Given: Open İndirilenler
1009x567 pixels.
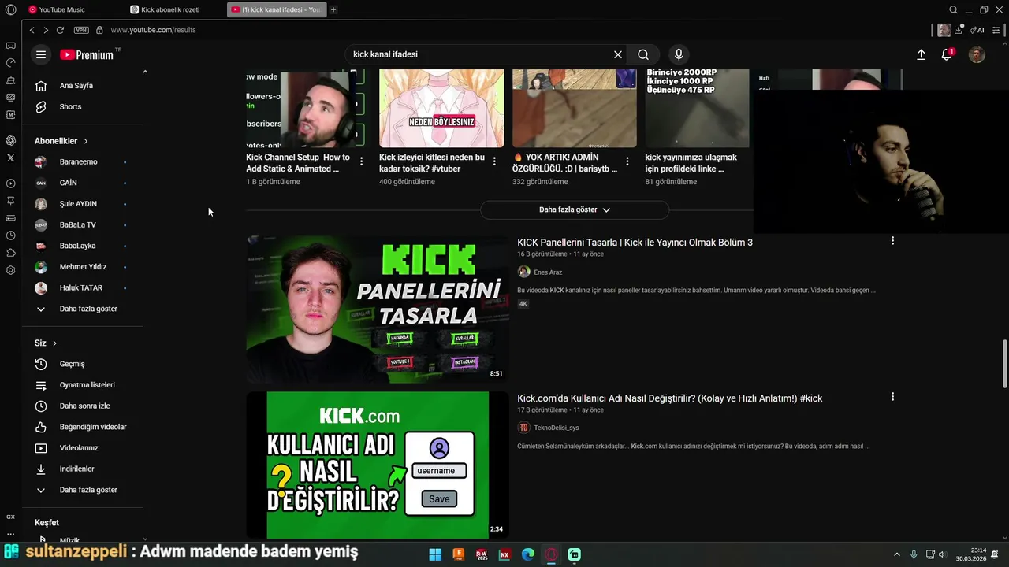Looking at the screenshot, I should tap(83, 469).
